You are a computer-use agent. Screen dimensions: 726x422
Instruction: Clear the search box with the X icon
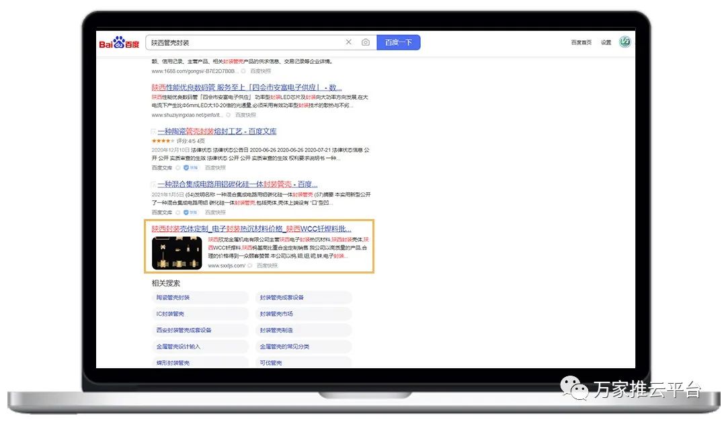(348, 42)
